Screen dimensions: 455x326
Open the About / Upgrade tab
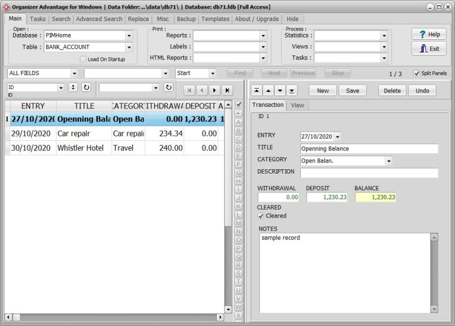[x=257, y=19]
